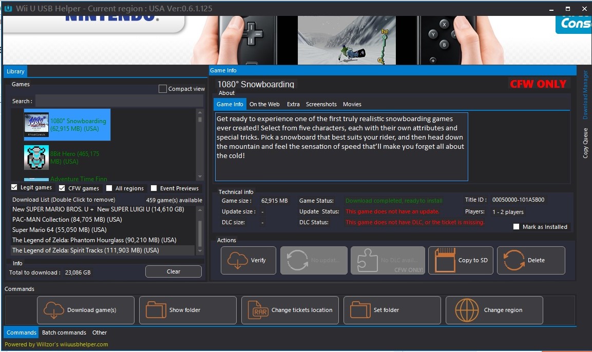The height and width of the screenshot is (352, 592).
Task: Open the Screenshots tab
Action: click(x=321, y=104)
